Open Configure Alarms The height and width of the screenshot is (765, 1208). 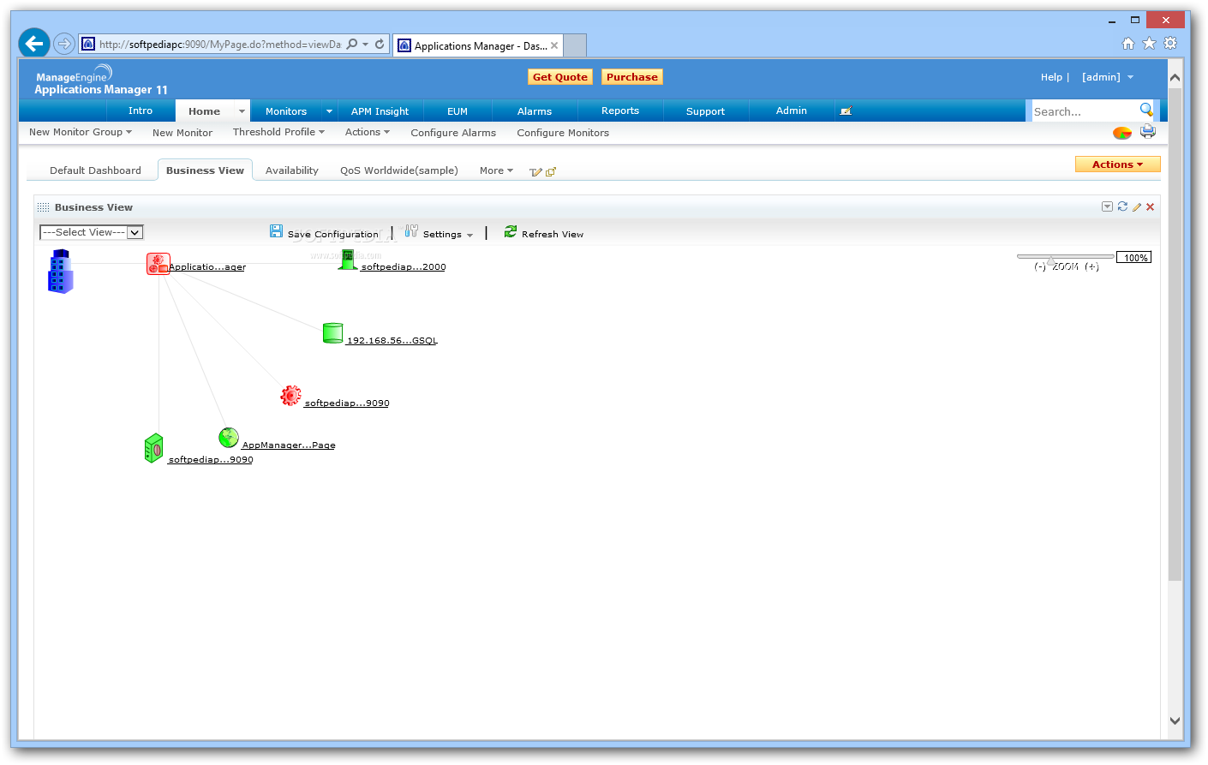(453, 133)
